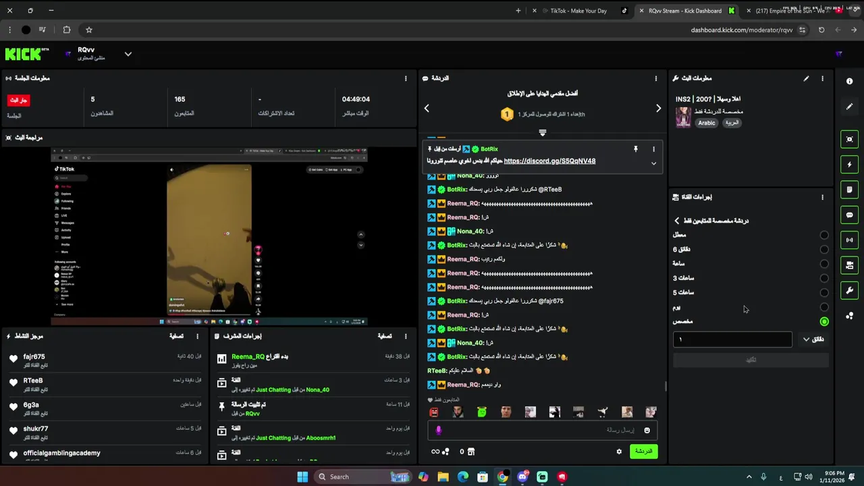Unpin the BotRix pinned message
This screenshot has width=864, height=486.
point(635,148)
